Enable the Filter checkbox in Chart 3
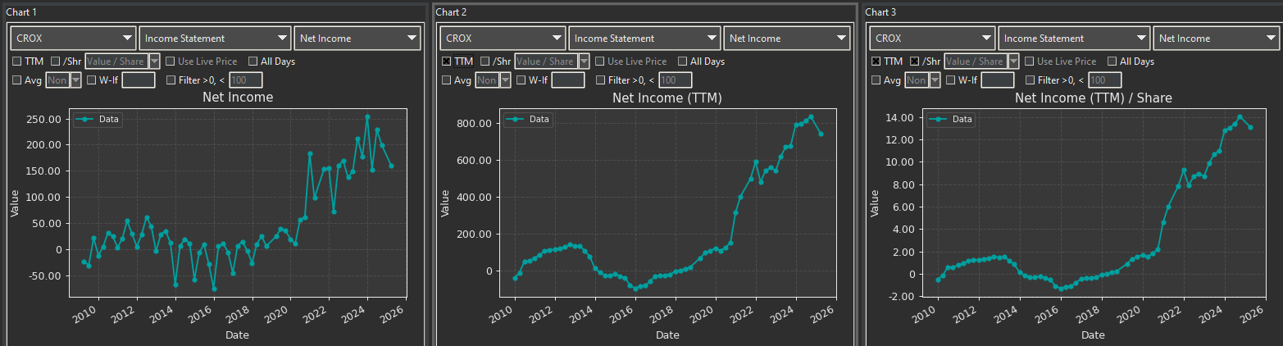1283x346 pixels. (1030, 80)
